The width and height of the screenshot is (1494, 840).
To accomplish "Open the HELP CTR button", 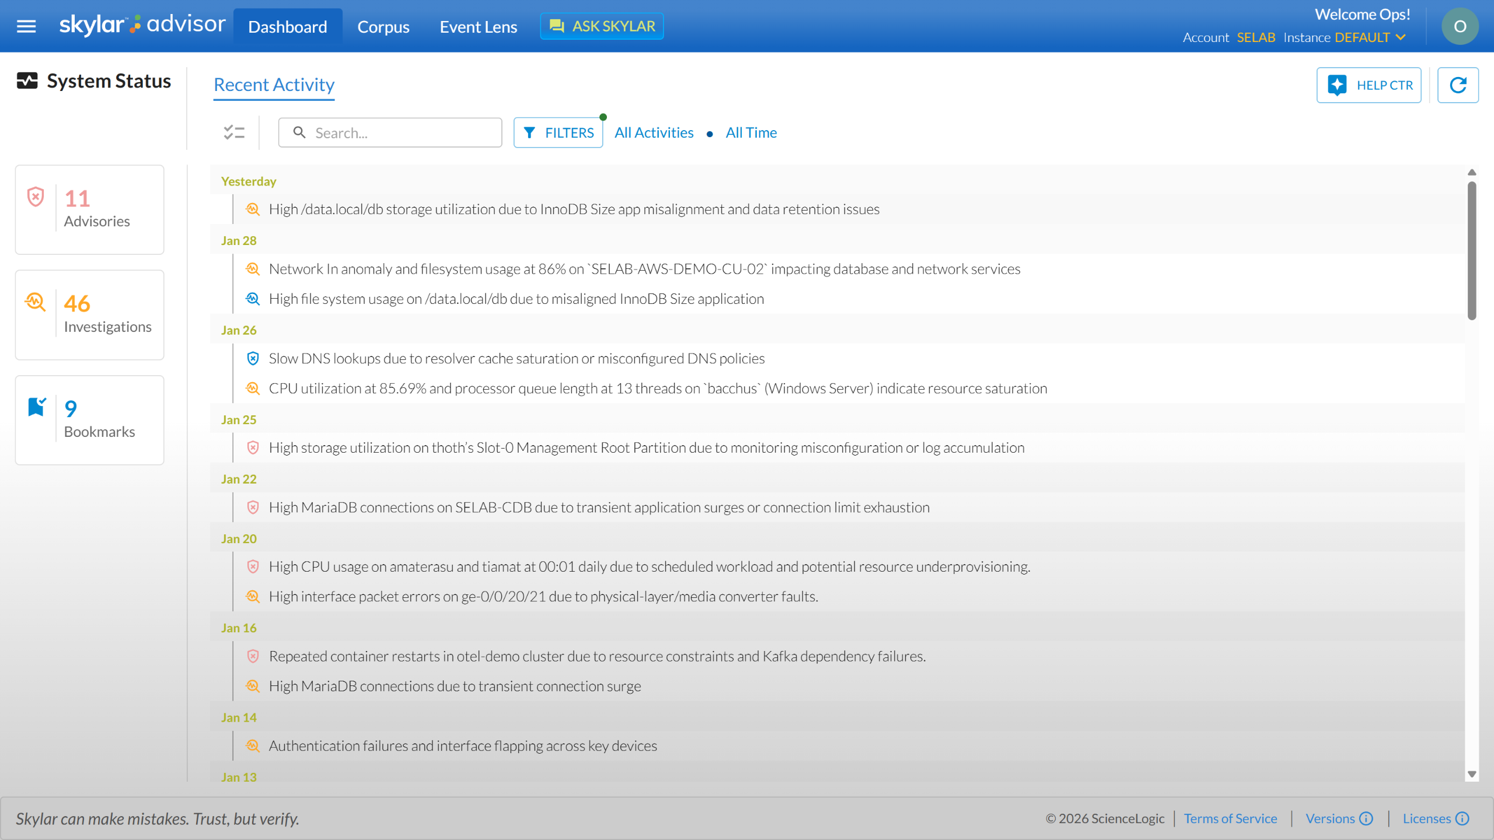I will point(1369,85).
